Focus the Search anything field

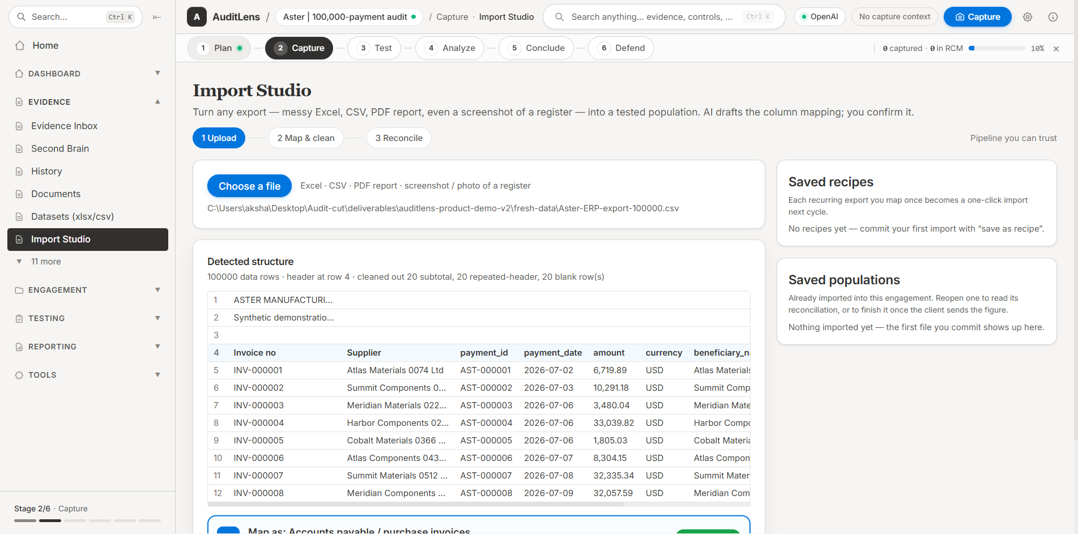pos(664,17)
